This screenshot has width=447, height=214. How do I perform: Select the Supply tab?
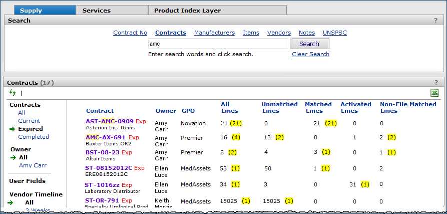[31, 10]
